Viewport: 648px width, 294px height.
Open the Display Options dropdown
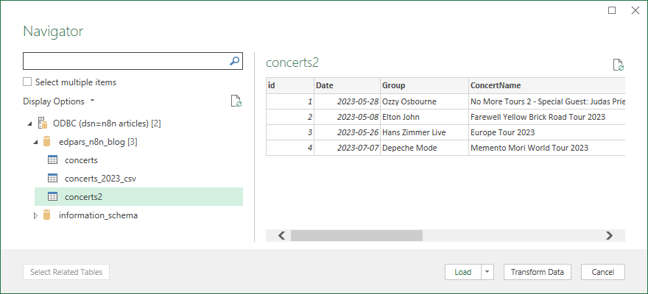tap(59, 101)
